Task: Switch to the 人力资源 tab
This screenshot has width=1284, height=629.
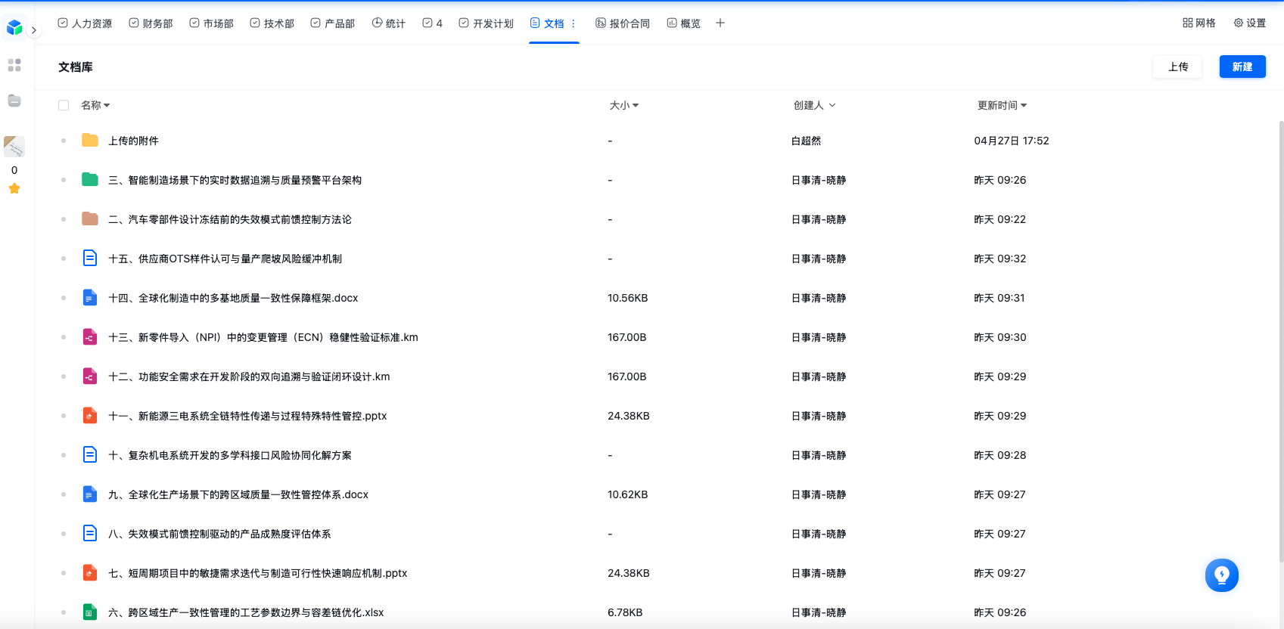Action: (x=85, y=23)
